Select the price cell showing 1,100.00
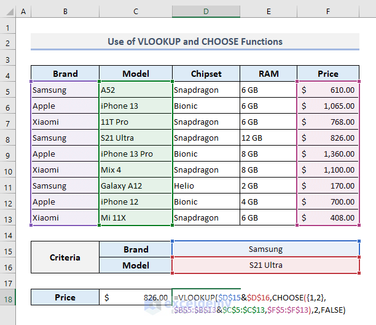 tap(328, 170)
